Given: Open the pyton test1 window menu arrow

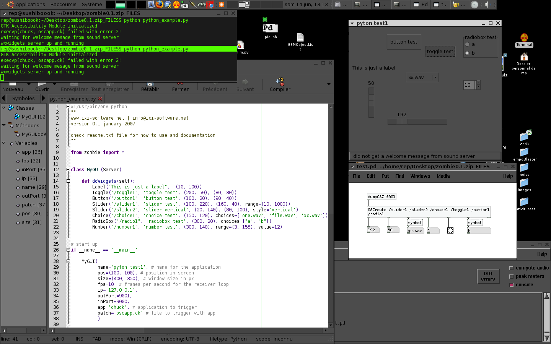Looking at the screenshot, I should click(352, 23).
